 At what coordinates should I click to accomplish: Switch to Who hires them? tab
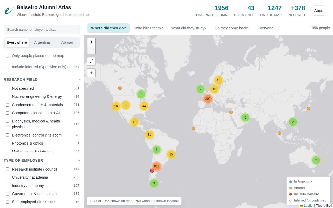click(149, 28)
